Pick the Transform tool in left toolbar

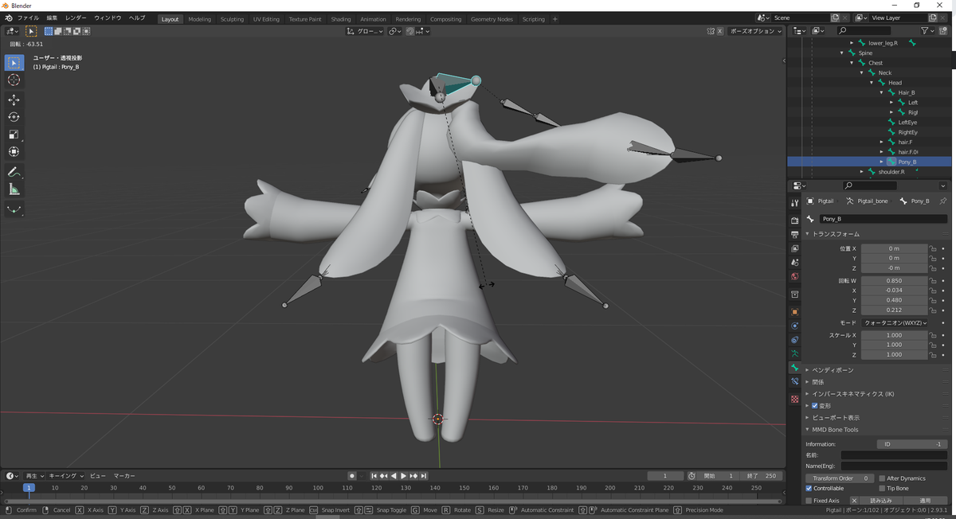14,152
